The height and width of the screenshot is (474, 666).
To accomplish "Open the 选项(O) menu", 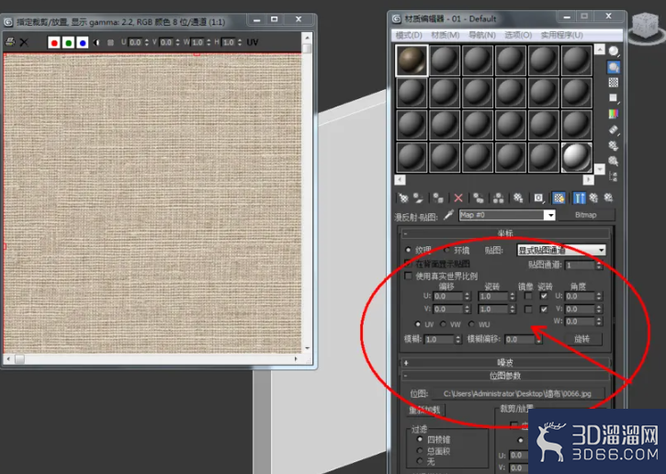I will 518,35.
